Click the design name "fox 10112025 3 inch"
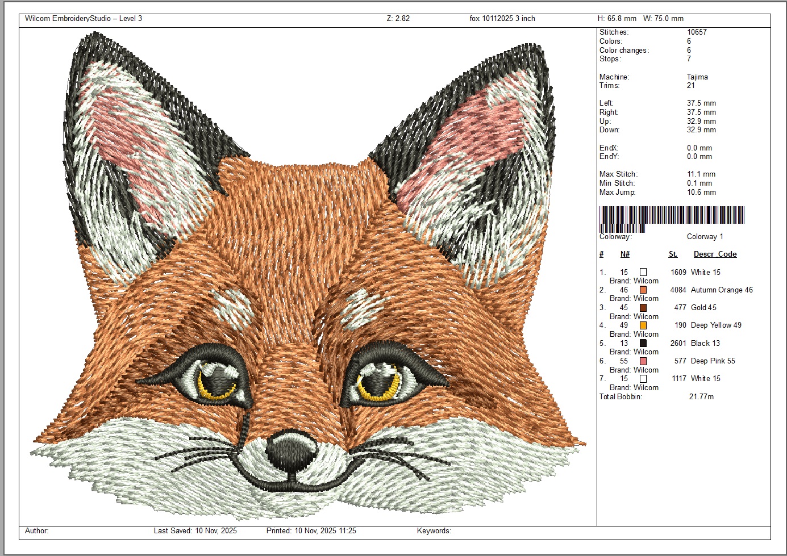 pos(502,19)
